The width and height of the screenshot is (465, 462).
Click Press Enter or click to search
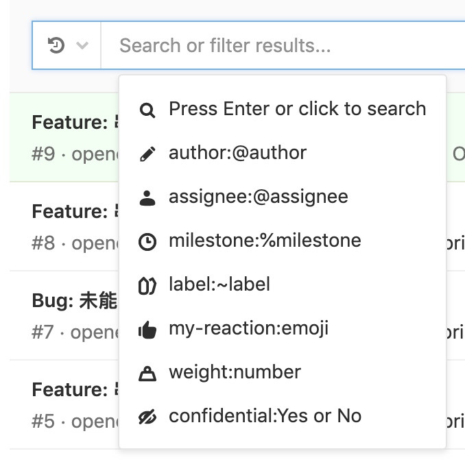[x=297, y=109]
